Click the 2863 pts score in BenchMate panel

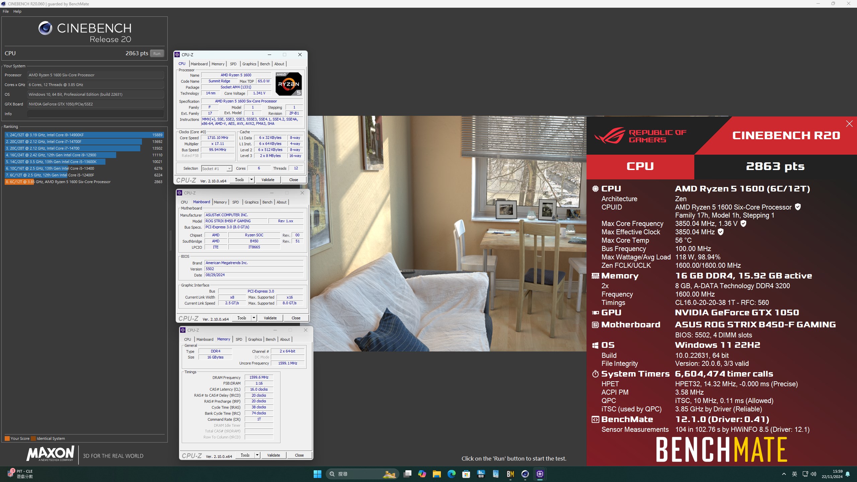coord(775,166)
